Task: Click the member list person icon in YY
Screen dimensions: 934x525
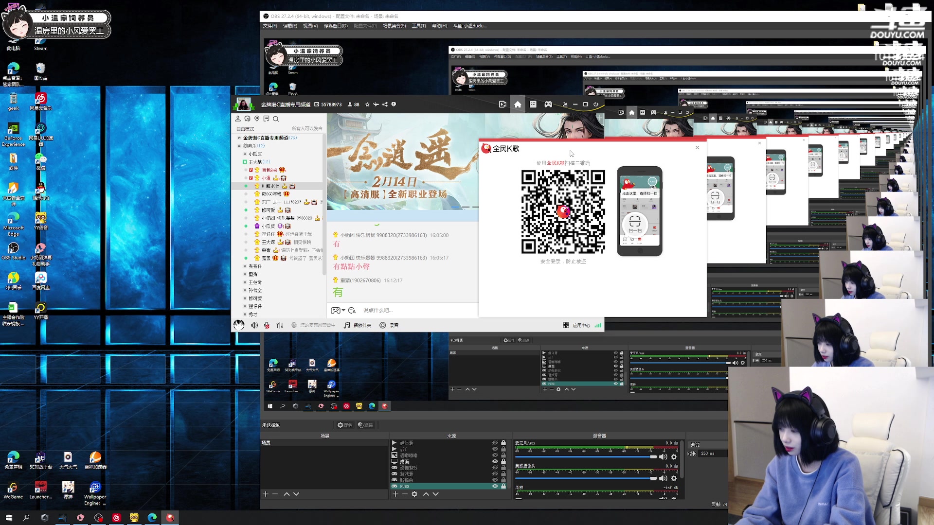Action: [238, 119]
